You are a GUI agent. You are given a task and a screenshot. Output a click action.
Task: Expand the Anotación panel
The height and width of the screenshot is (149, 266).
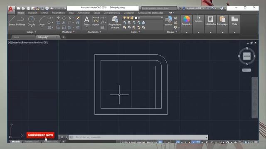click(94, 32)
